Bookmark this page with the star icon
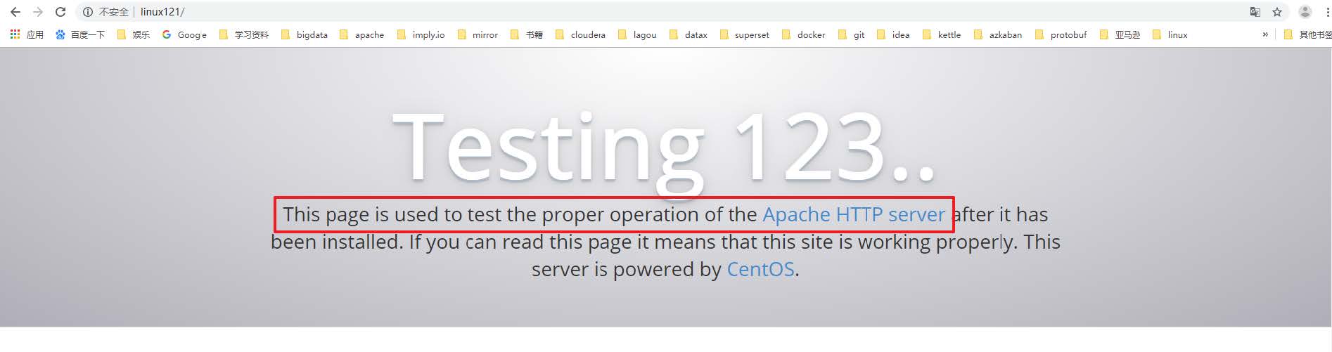 point(1277,12)
